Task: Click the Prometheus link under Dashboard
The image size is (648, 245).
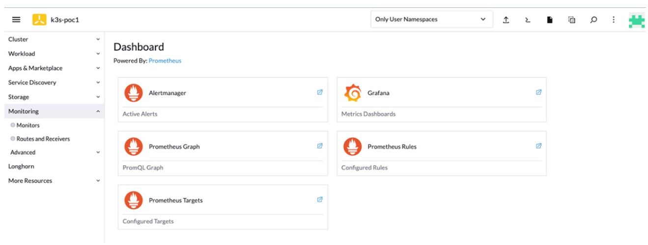Action: pos(165,61)
